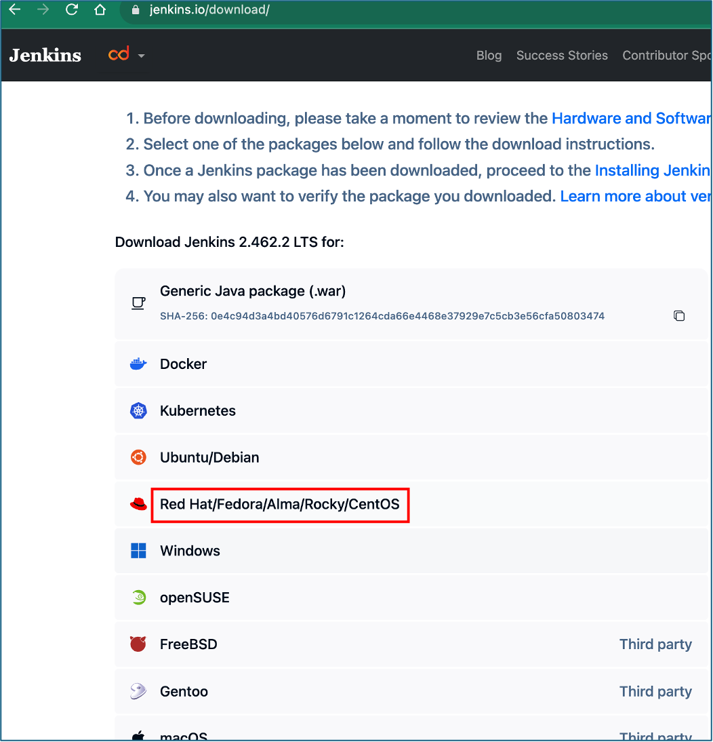
Task: Click the Windows logo icon
Action: (138, 551)
